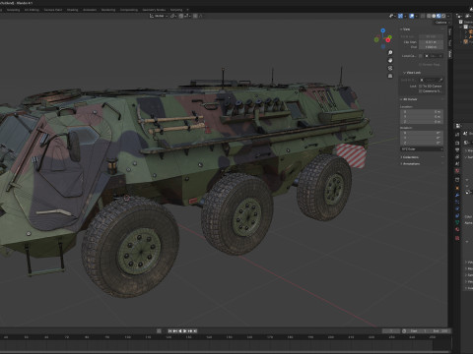The height and width of the screenshot is (354, 473).
Task: Enable Lock Camera to View checkbox
Action: (x=420, y=91)
